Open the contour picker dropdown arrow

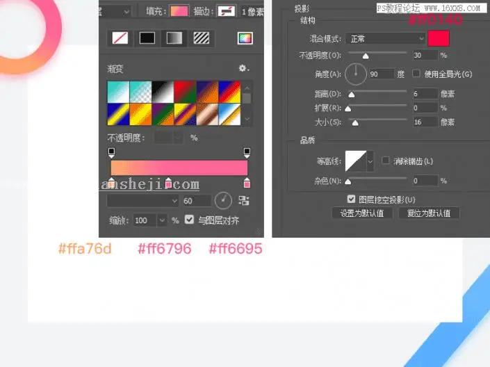tap(370, 161)
